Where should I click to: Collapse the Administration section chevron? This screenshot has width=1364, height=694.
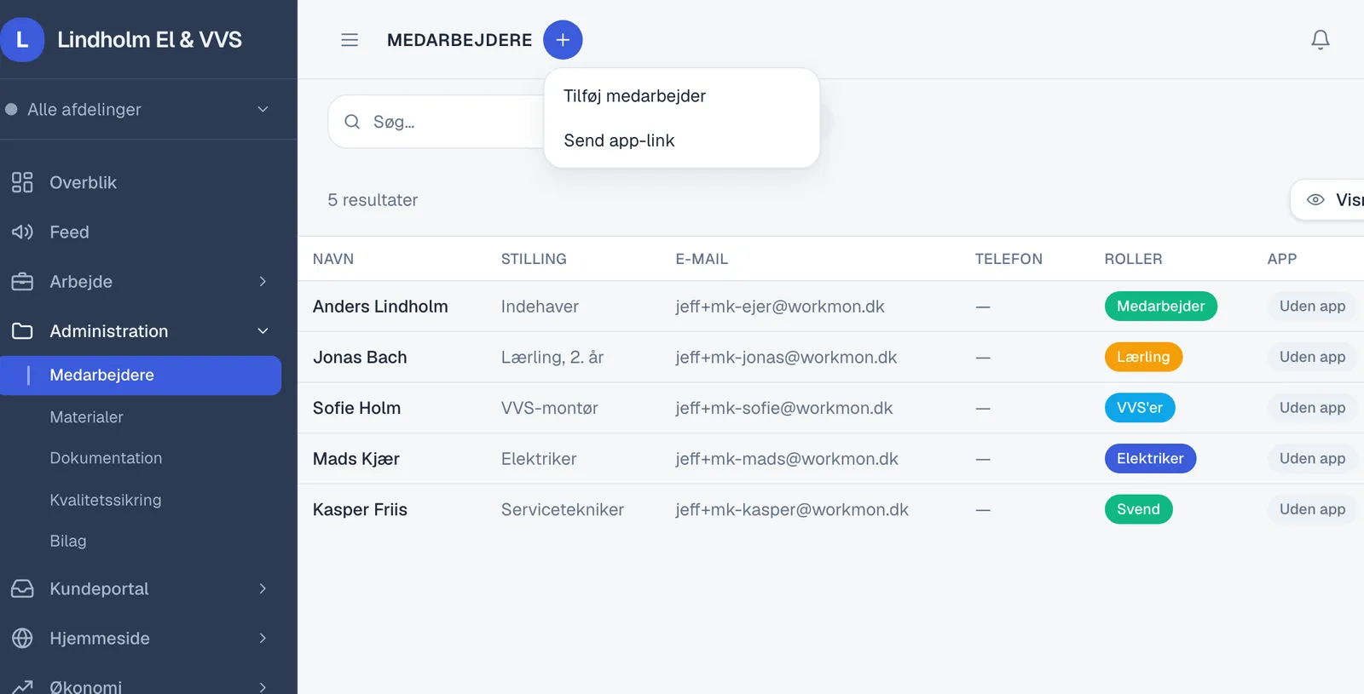[263, 331]
